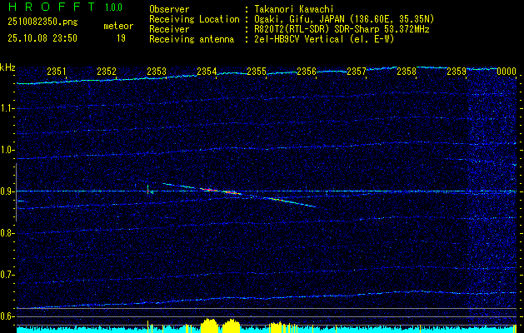
Task: Click the 0.9 frequency axis label
Action: tap(7, 191)
